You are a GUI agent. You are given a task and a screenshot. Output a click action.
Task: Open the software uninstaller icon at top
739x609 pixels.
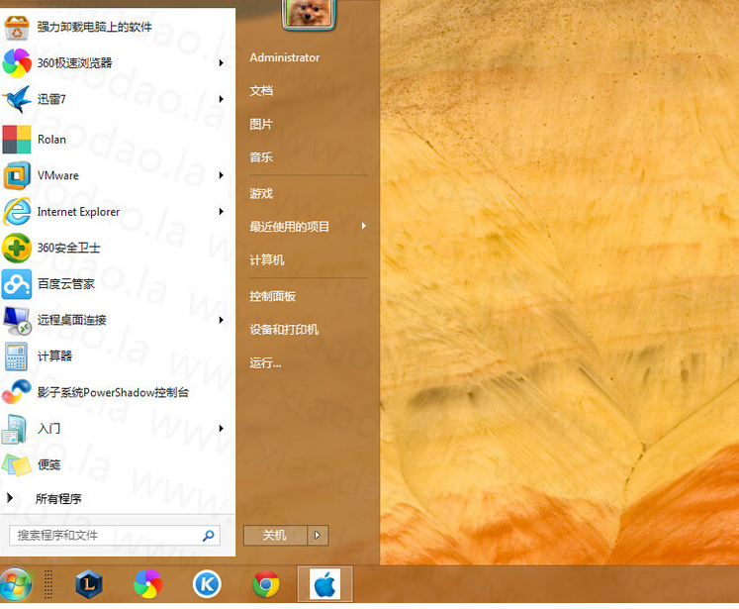[17, 28]
